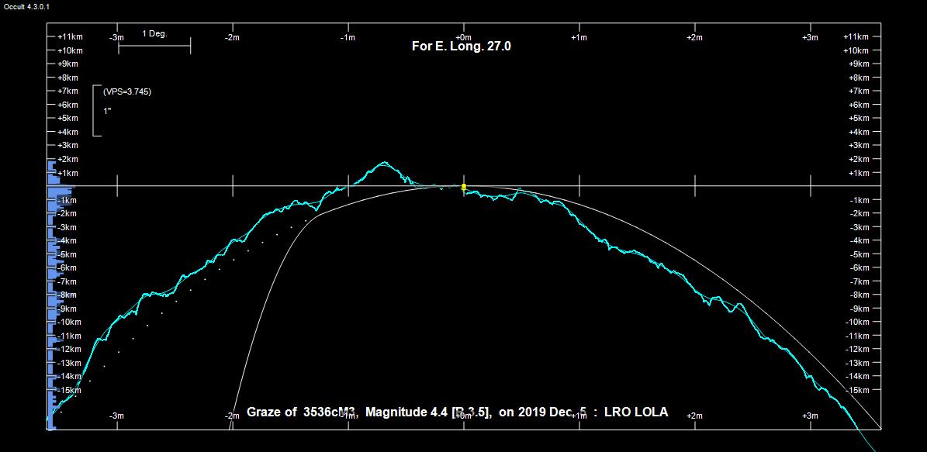Click the Occult 4.3.0.1 version text
This screenshot has height=452, width=927.
[27, 6]
